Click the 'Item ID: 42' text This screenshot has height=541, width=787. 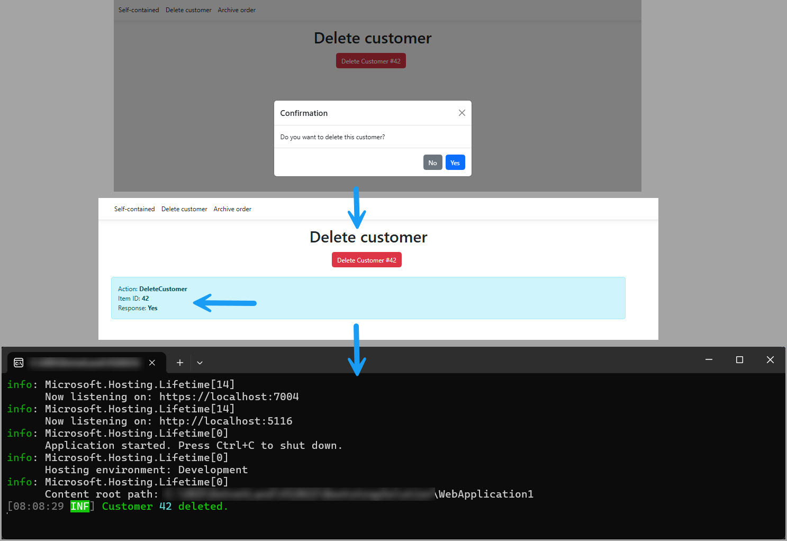(133, 299)
